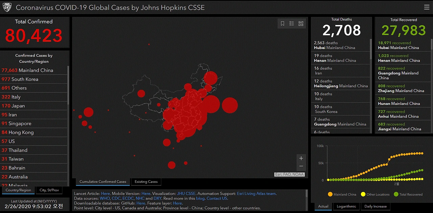The width and height of the screenshot is (433, 213).
Task: Open the JHU CSSE visualization link
Action: pyautogui.click(x=186, y=194)
